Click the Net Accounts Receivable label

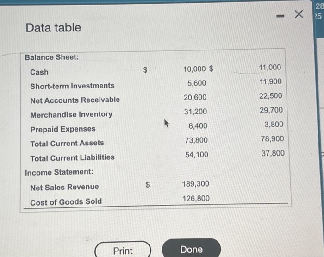pyautogui.click(x=75, y=100)
